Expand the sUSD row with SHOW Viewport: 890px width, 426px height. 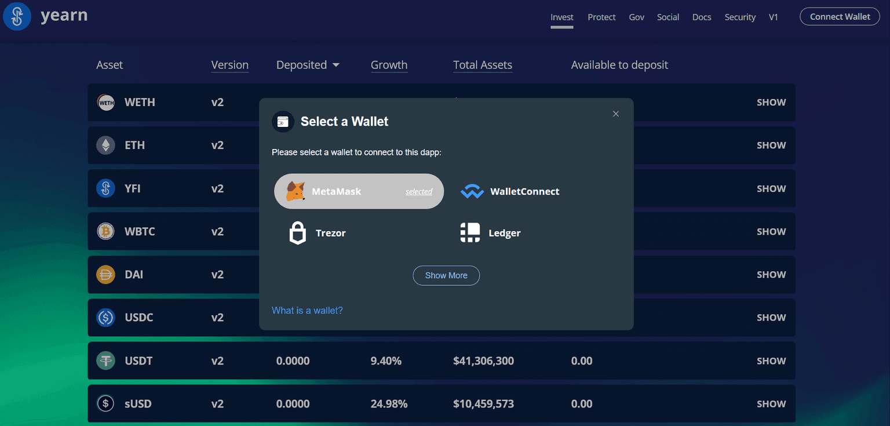(771, 404)
